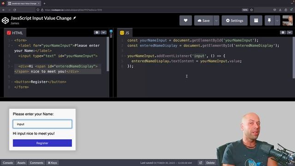Open author James profile link

pos(15,24)
